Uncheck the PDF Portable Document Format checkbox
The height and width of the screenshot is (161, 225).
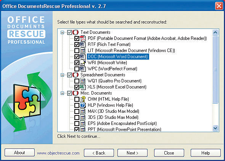click(x=77, y=38)
